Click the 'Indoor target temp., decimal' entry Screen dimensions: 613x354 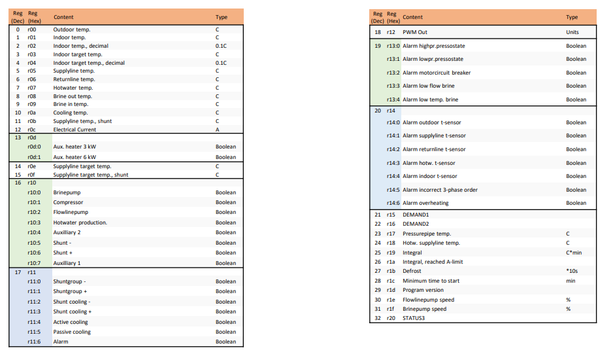(x=89, y=63)
